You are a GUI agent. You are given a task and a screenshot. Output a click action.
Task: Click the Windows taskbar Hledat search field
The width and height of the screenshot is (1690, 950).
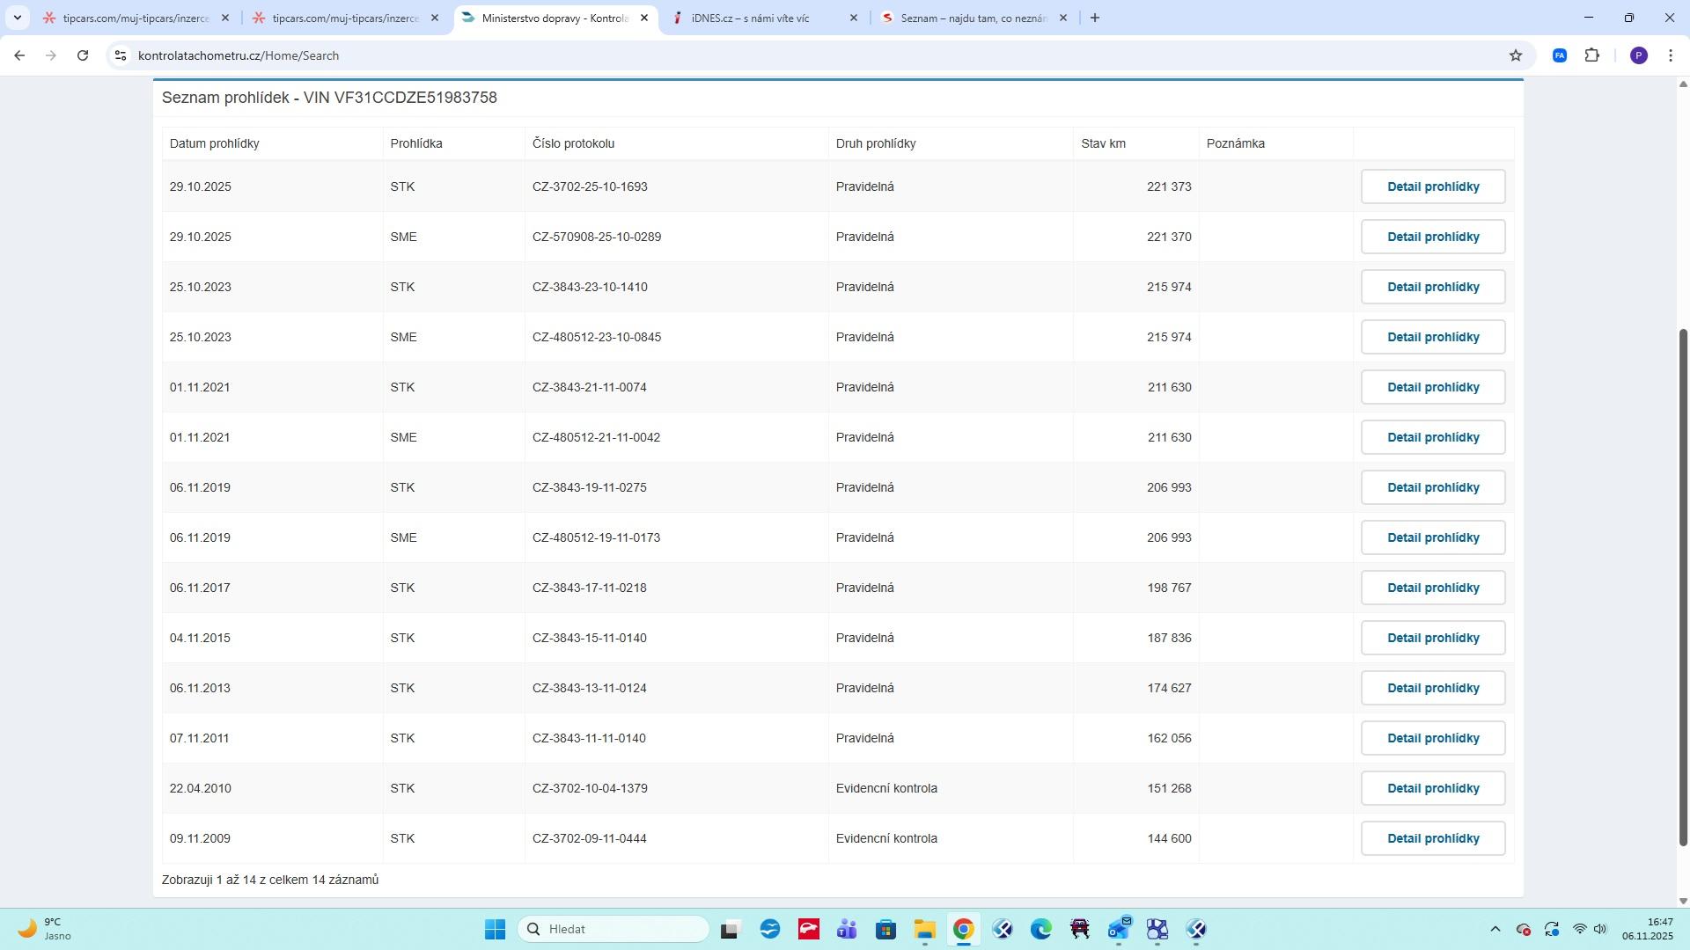pyautogui.click(x=616, y=930)
